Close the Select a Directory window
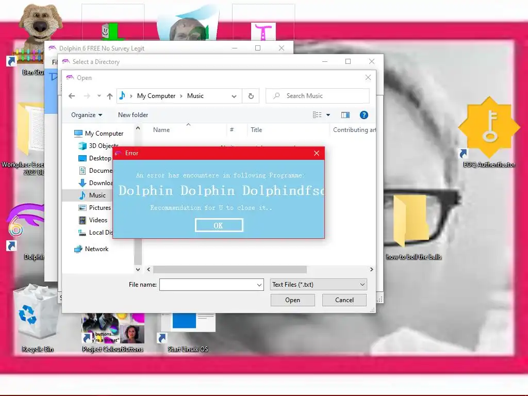 [371, 61]
